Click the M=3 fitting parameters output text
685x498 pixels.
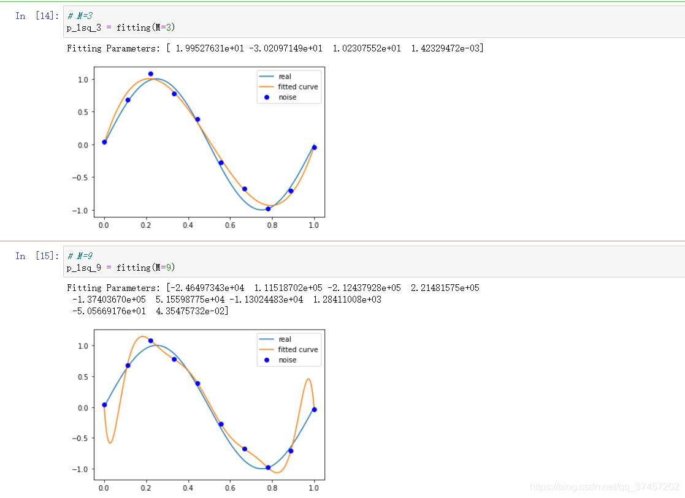pyautogui.click(x=275, y=48)
